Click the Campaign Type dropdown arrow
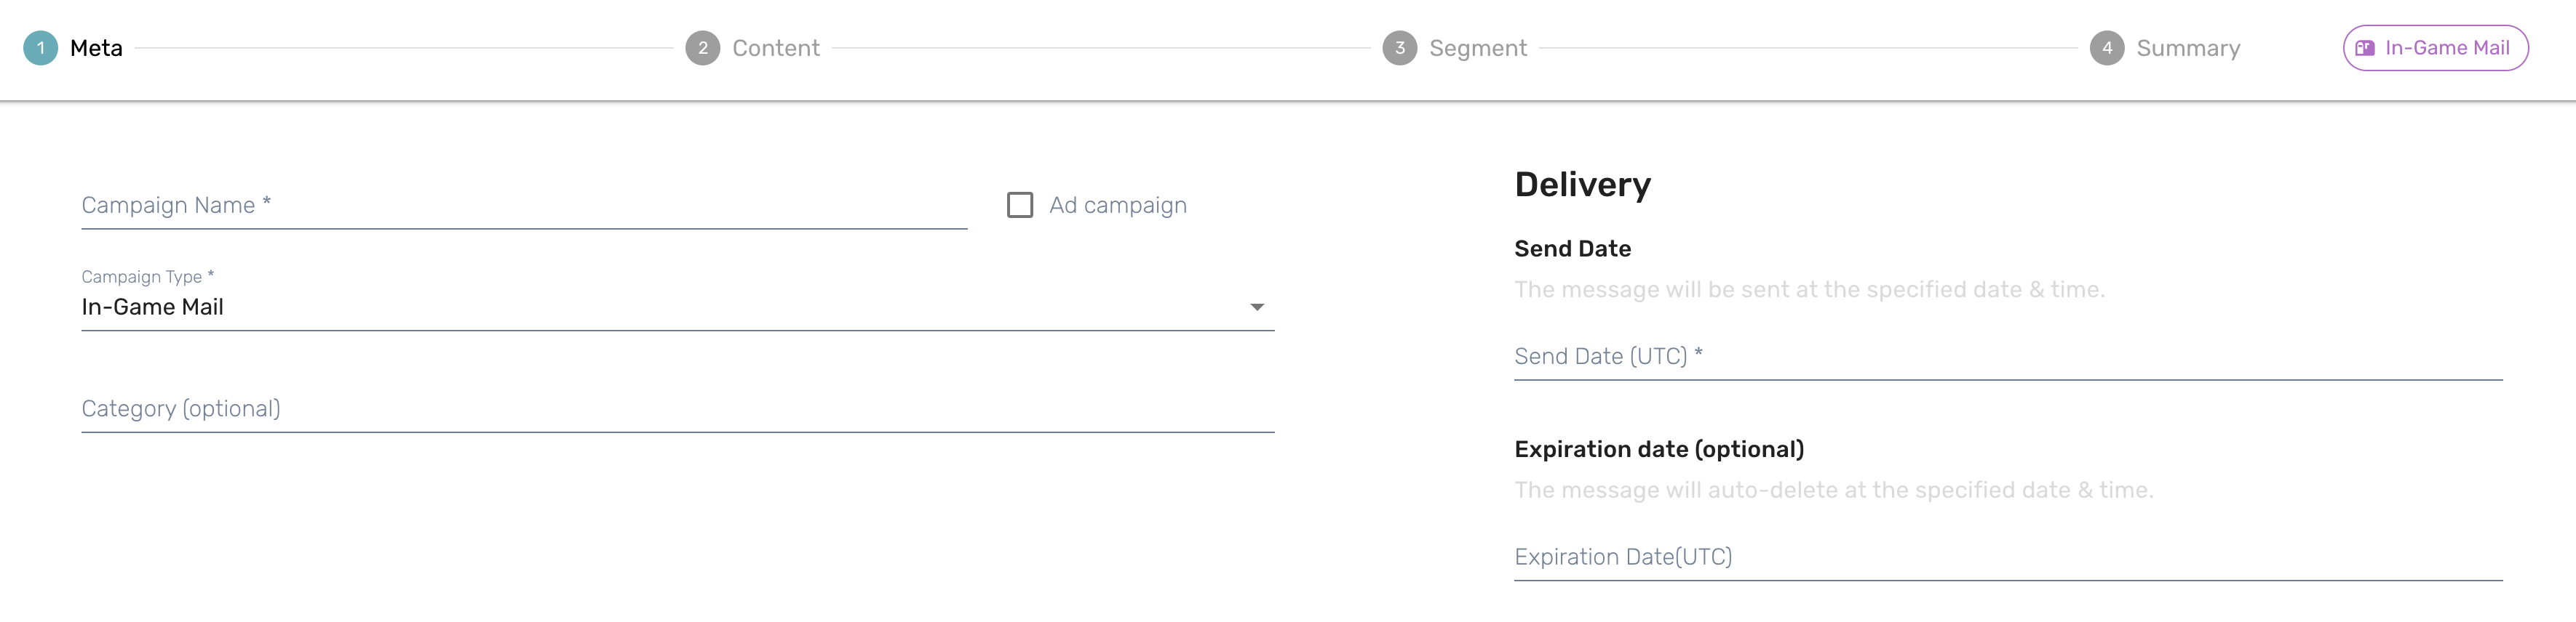Image resolution: width=2576 pixels, height=622 pixels. (x=1257, y=307)
